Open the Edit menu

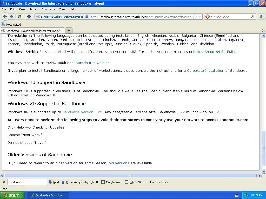tap(12, 10)
